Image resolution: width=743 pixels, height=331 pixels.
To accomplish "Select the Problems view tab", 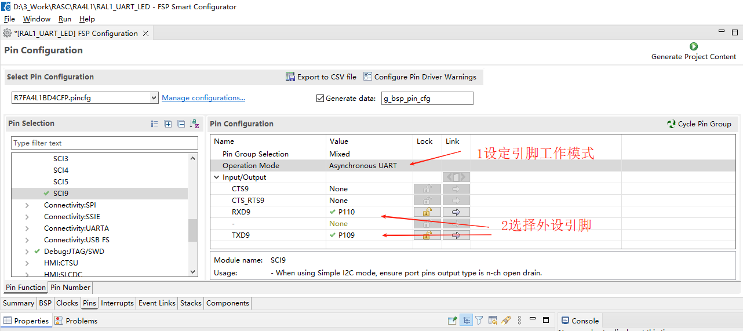I will pyautogui.click(x=77, y=321).
